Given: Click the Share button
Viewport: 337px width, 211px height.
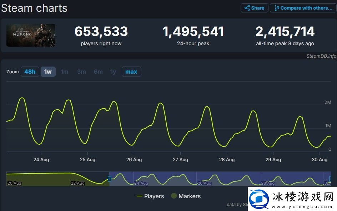Looking at the screenshot, I should [254, 8].
